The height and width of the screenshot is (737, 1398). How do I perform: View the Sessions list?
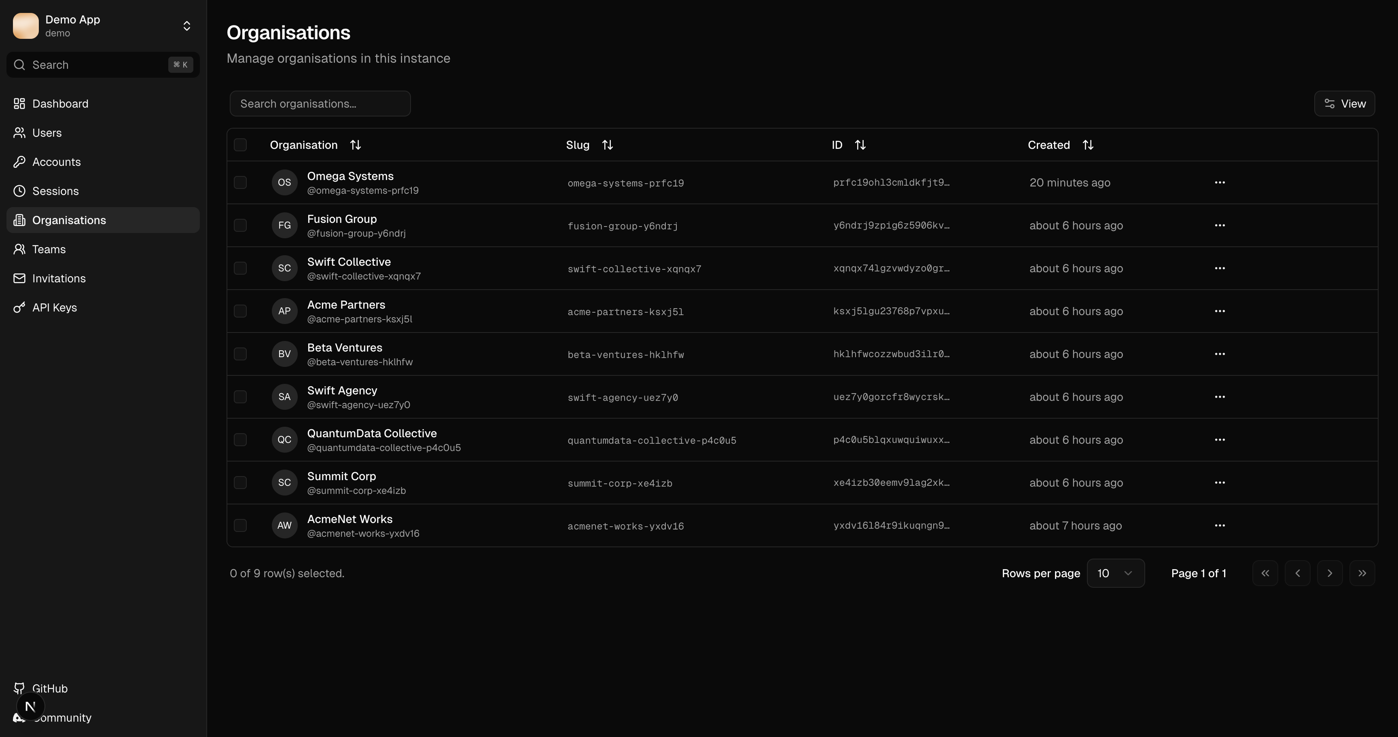click(x=55, y=191)
